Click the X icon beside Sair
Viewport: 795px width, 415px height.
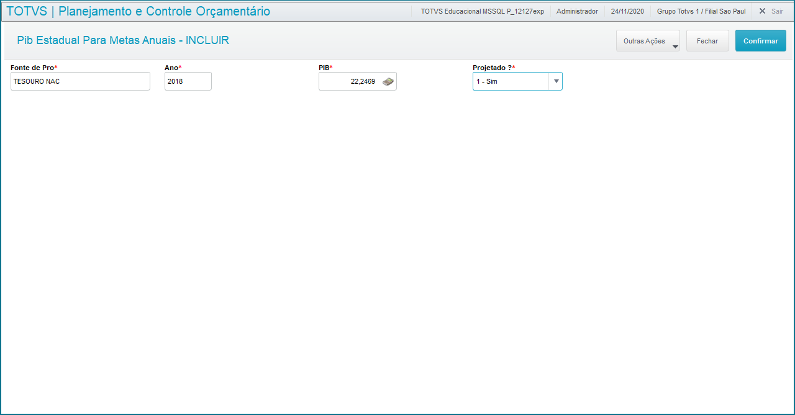click(x=762, y=11)
